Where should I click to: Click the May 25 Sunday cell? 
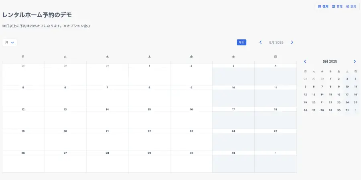(276, 140)
